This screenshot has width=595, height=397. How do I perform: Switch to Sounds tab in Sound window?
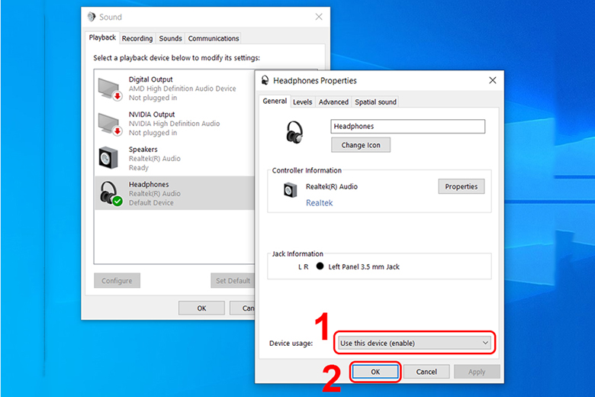[170, 38]
